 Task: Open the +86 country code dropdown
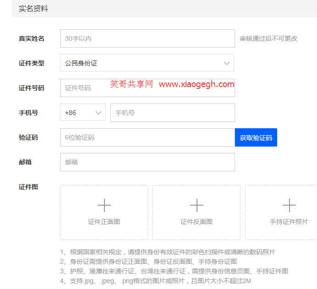tap(83, 112)
